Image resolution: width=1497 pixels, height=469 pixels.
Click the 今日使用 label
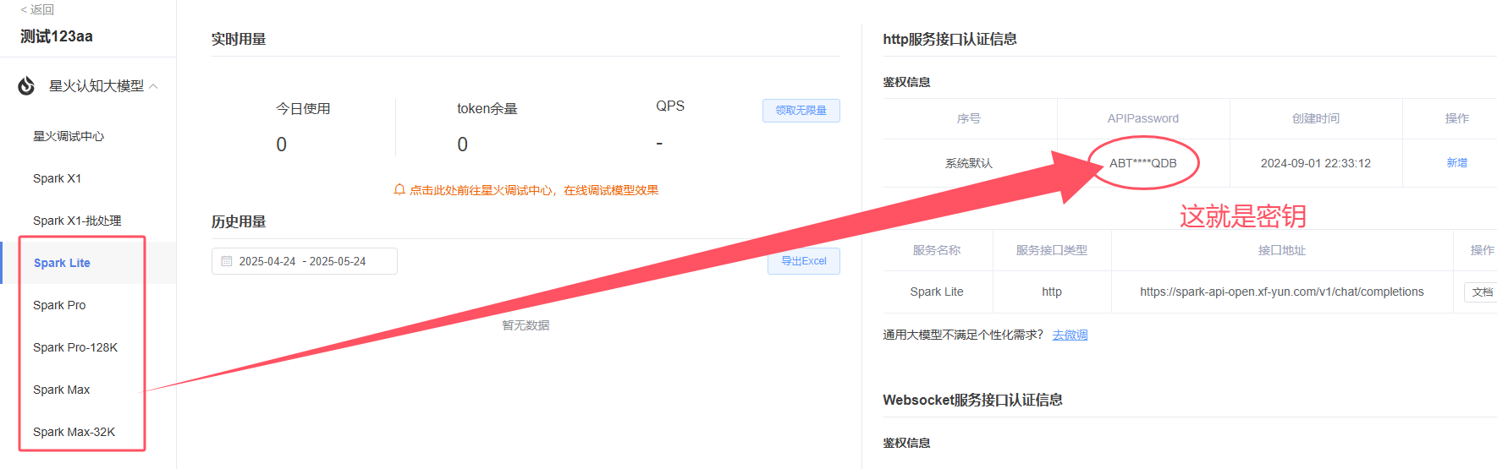(x=303, y=108)
